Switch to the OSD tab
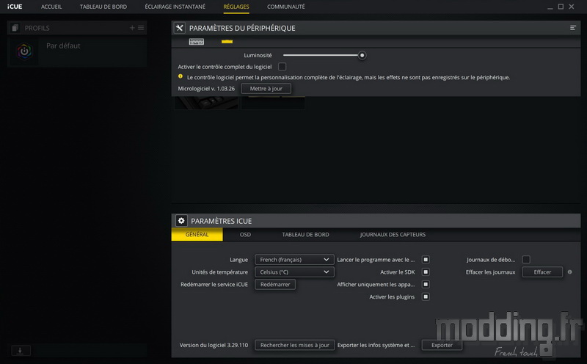587x364 pixels. click(245, 234)
